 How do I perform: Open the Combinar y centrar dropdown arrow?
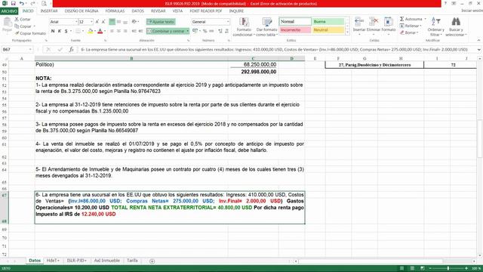[x=187, y=31]
